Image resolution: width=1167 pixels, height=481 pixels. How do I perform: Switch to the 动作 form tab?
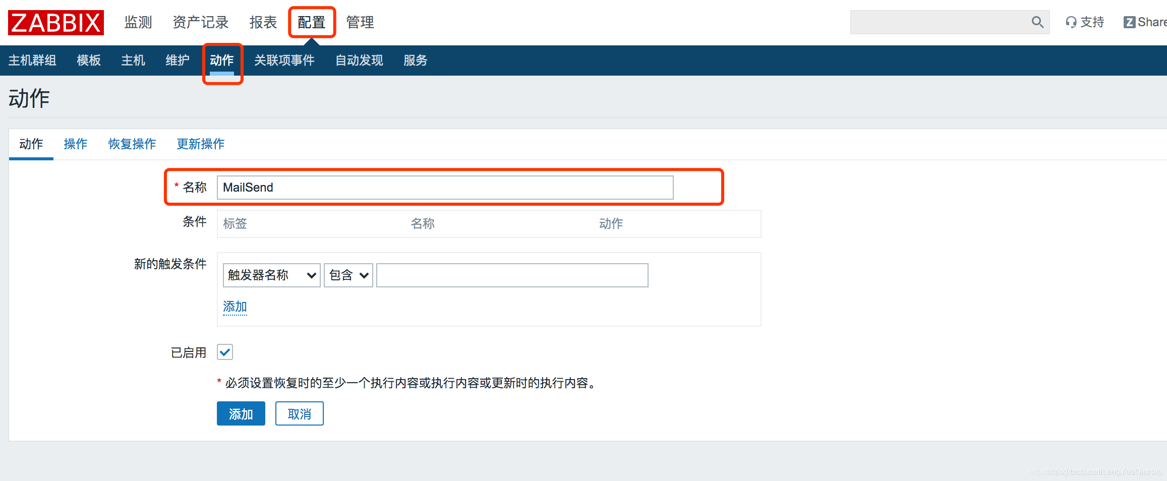coord(31,144)
